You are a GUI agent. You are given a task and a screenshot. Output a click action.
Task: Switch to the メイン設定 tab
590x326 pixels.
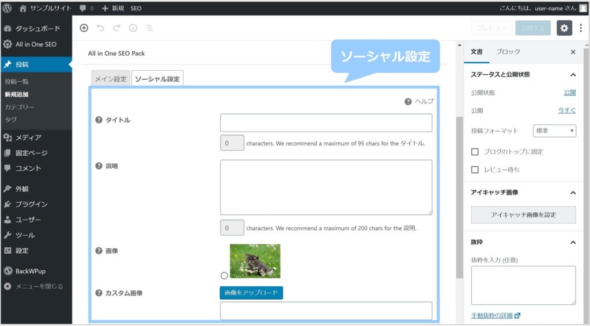111,79
